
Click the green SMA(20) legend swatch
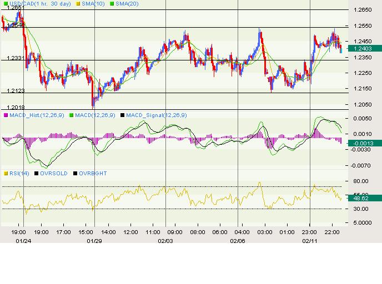tap(112, 4)
